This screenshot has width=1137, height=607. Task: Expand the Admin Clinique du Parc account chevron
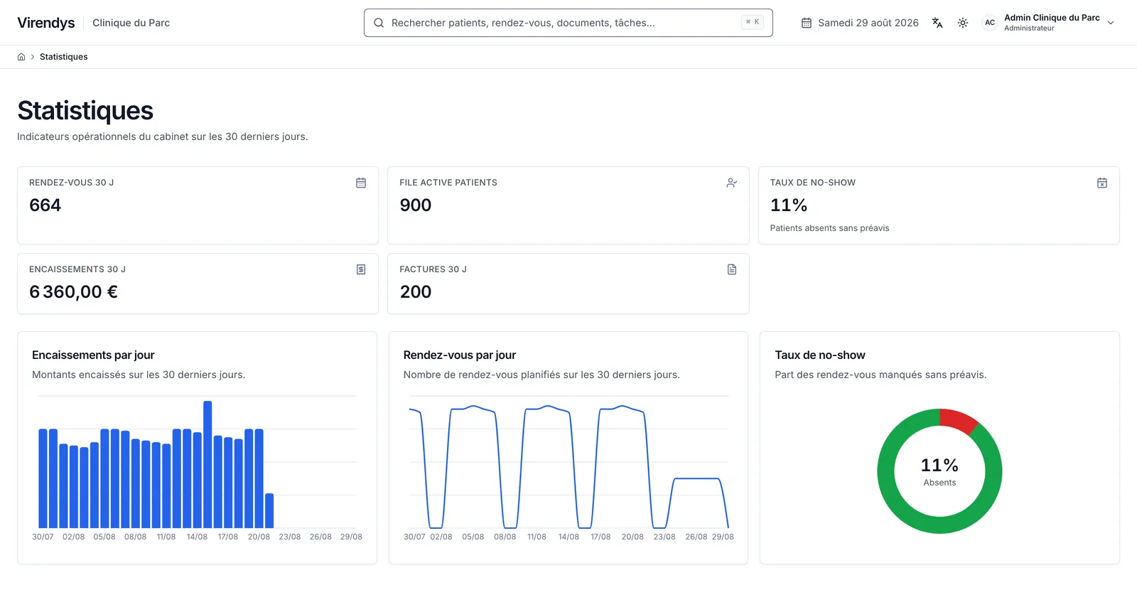(1111, 23)
